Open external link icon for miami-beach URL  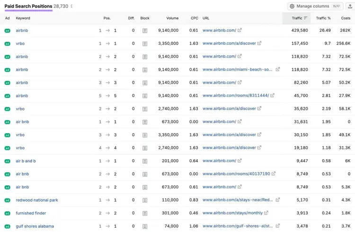pos(278,69)
